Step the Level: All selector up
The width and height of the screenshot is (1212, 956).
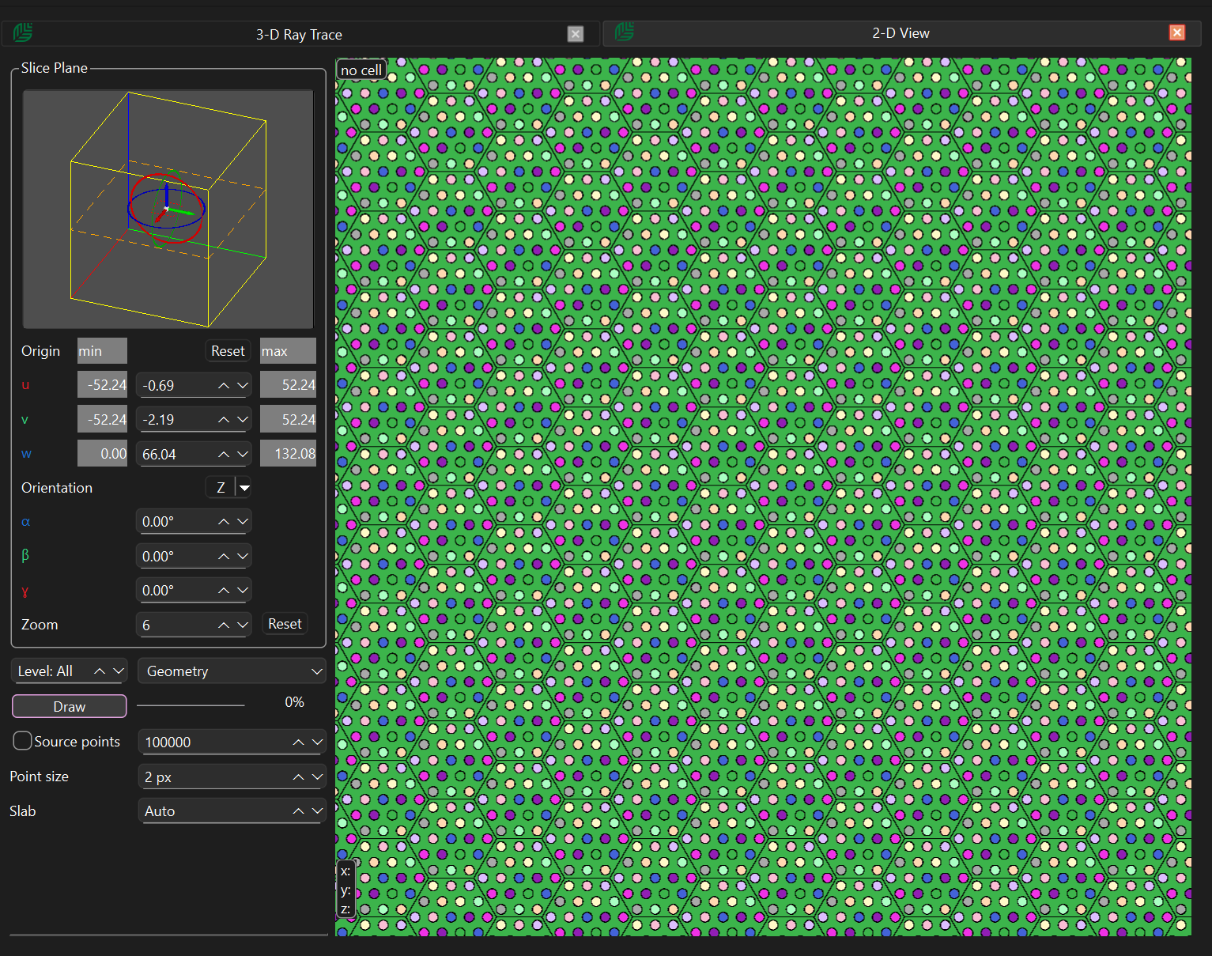100,671
